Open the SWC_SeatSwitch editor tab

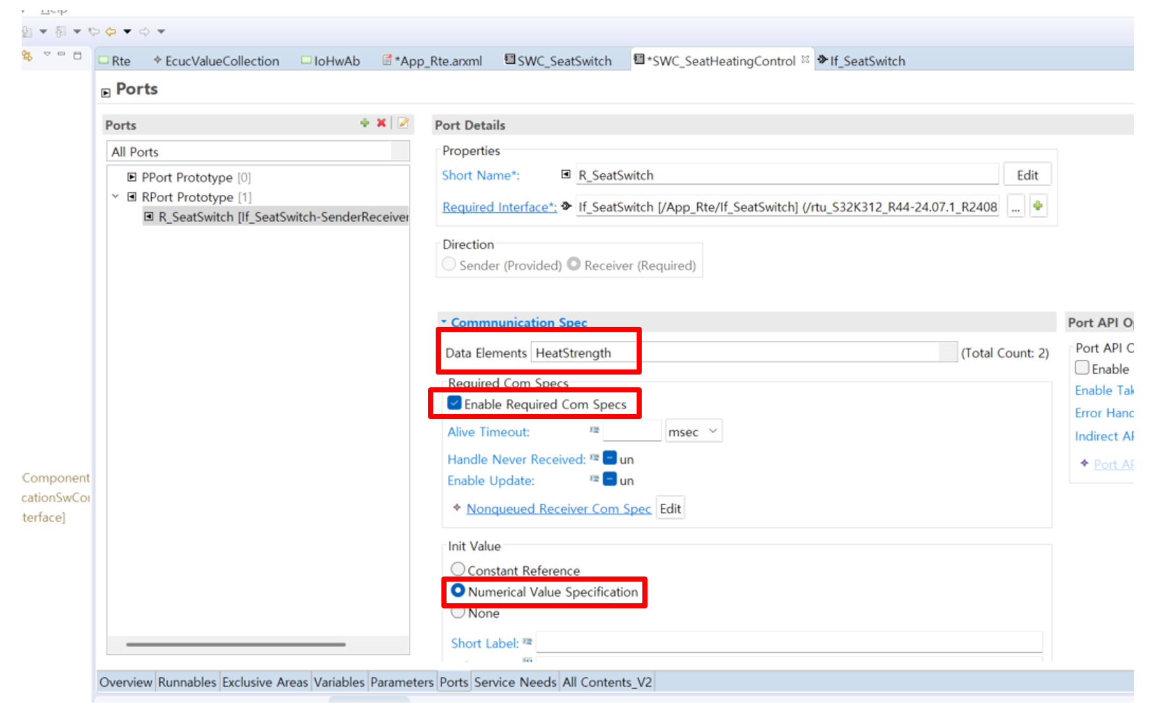(558, 61)
